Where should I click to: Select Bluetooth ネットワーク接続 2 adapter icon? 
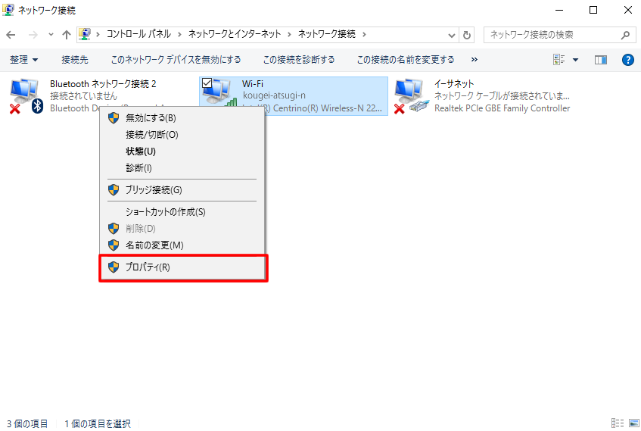26,96
